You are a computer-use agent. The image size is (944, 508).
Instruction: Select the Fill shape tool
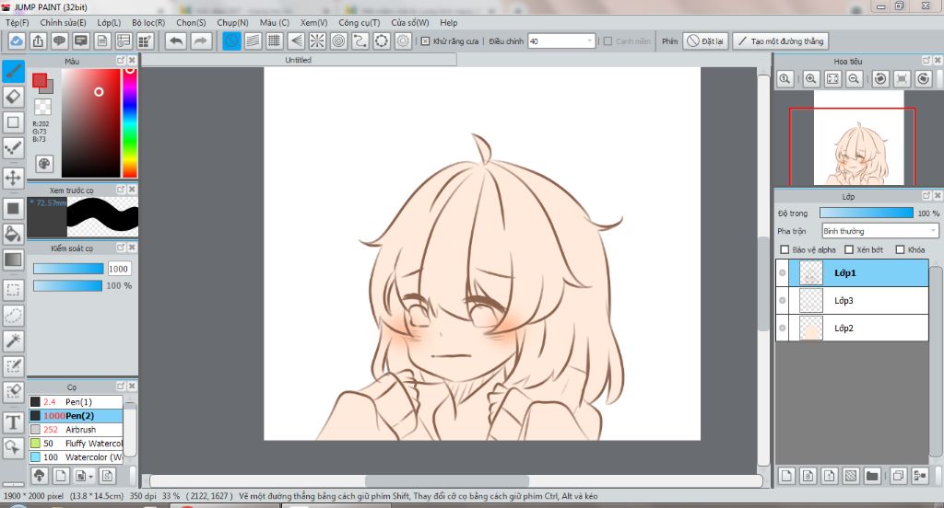click(13, 209)
